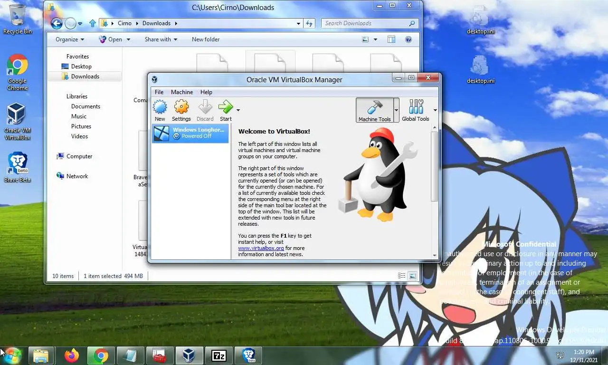This screenshot has height=365, width=608.
Task: Open recent pages dropdown beside the forward button
Action: coord(80,23)
